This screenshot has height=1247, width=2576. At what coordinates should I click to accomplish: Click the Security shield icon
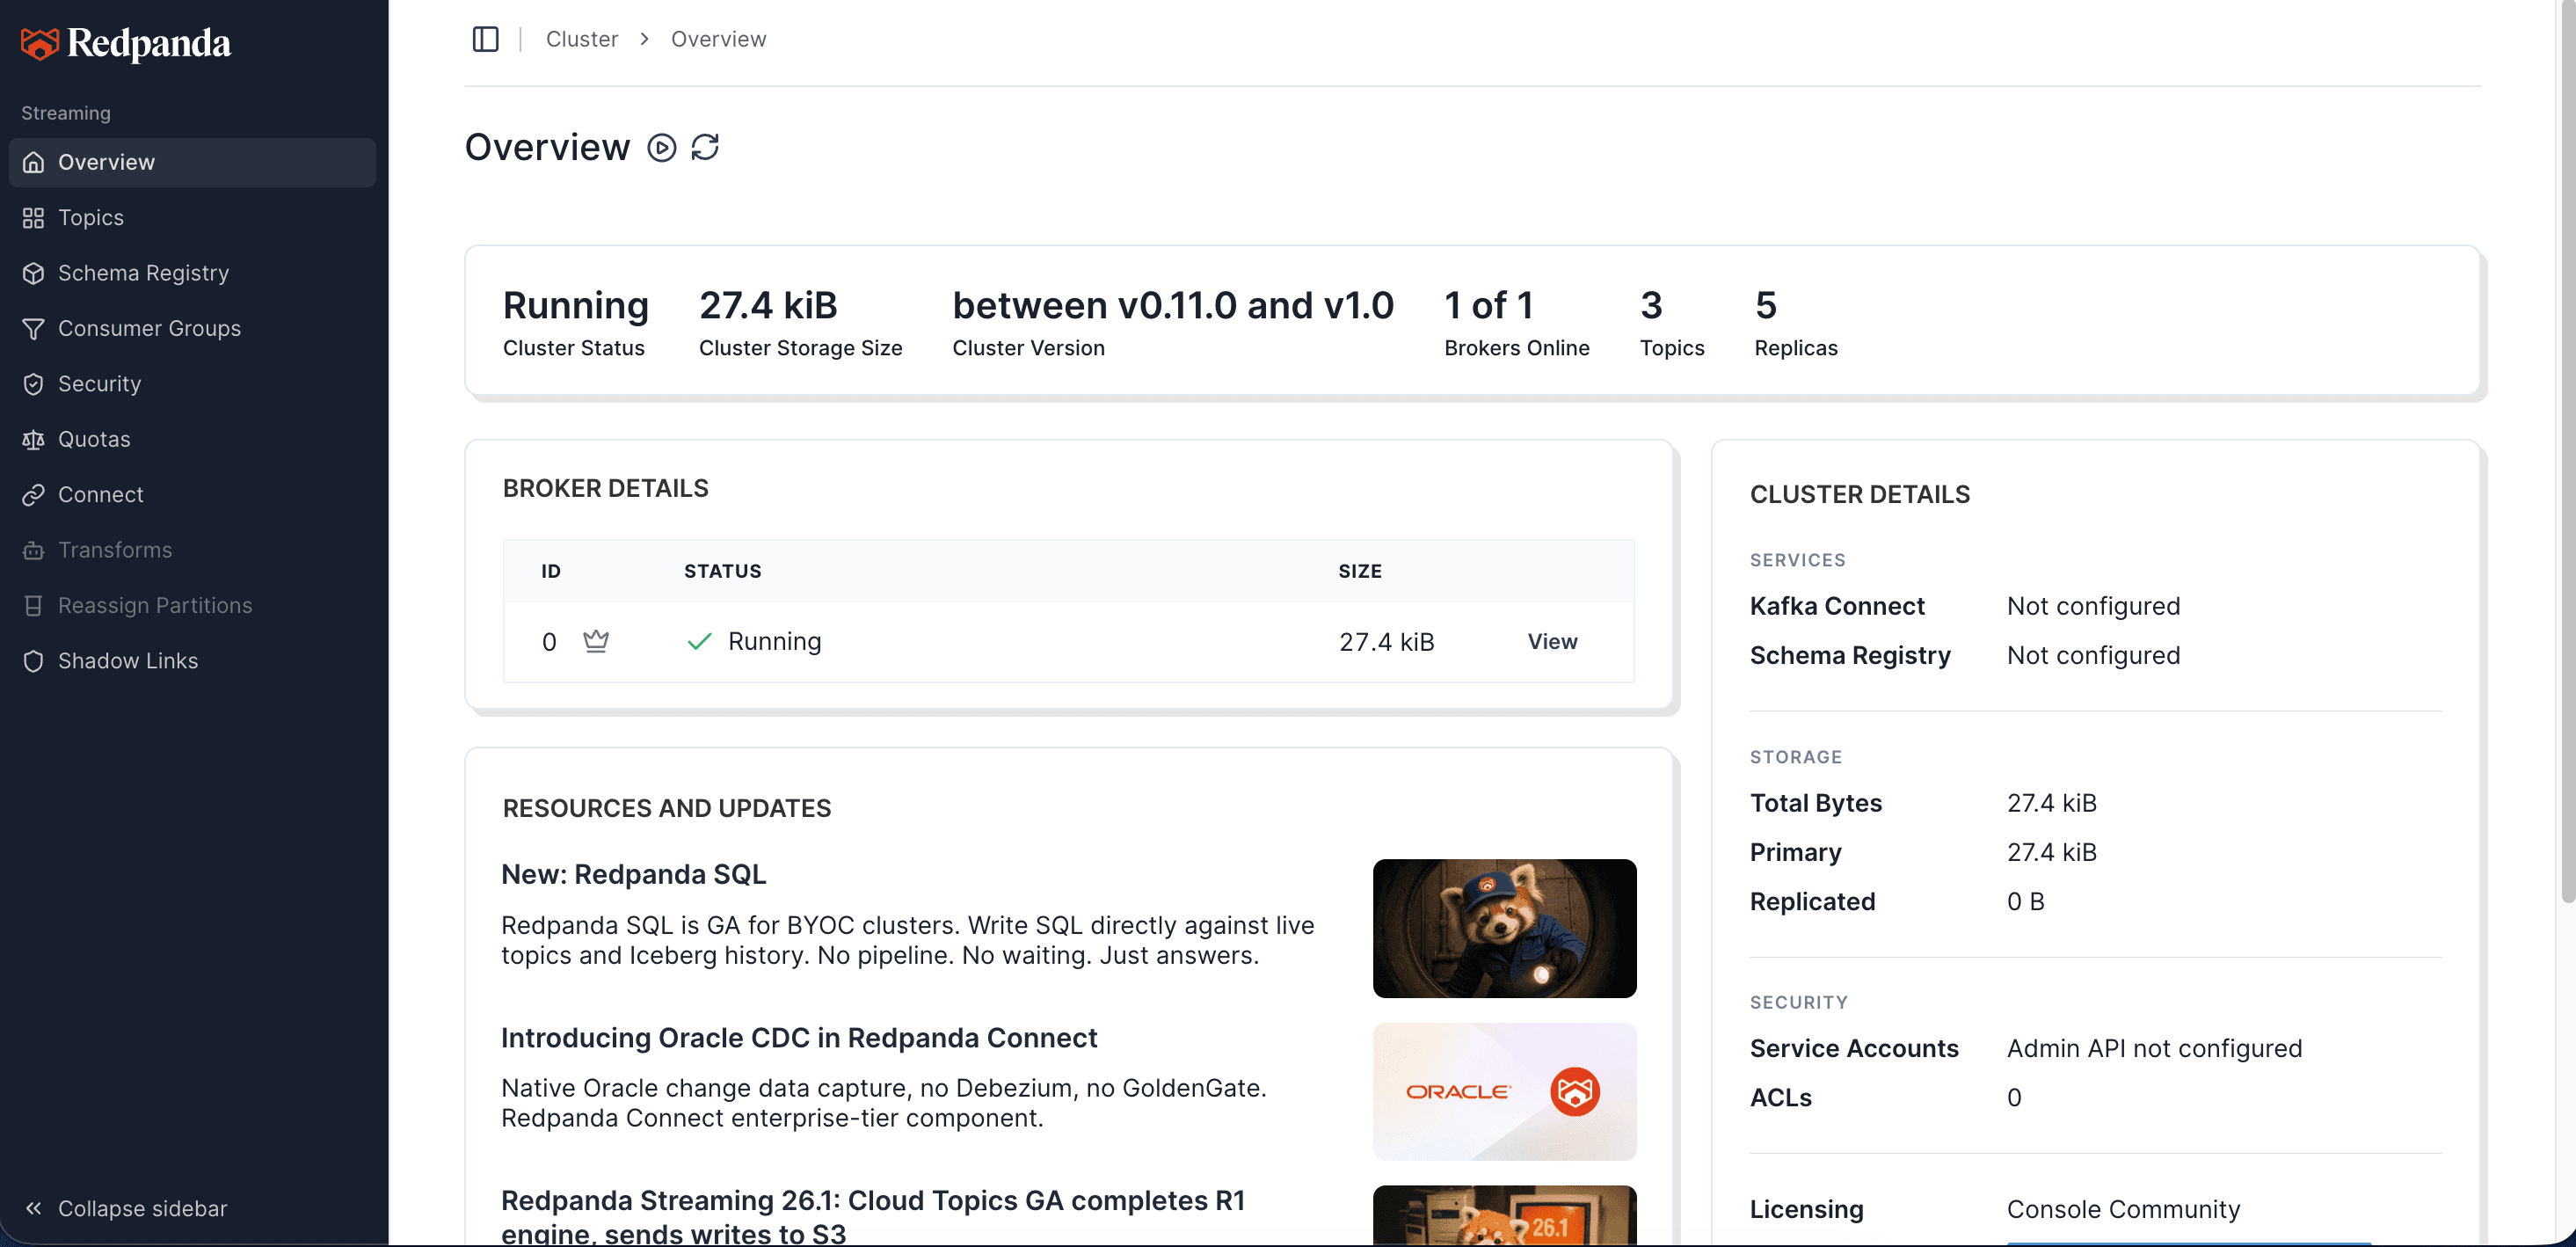pyautogui.click(x=34, y=384)
